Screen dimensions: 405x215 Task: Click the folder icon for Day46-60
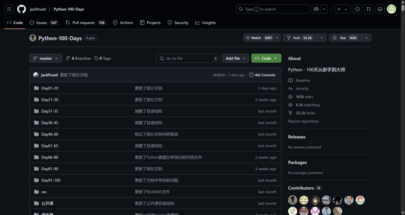point(36,134)
